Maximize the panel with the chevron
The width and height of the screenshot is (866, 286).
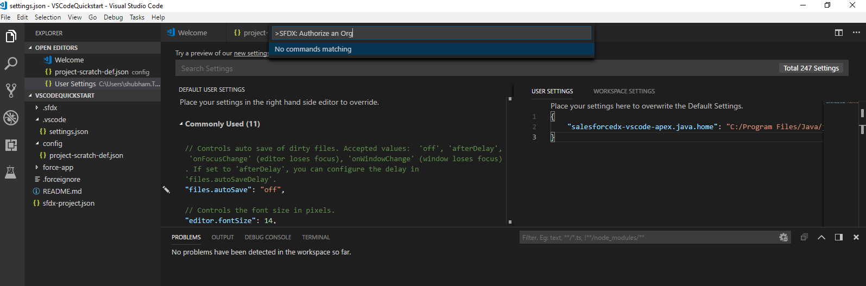[x=821, y=237]
